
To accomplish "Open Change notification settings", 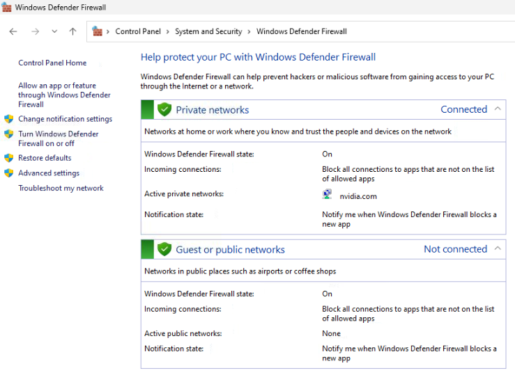I will tap(65, 119).
